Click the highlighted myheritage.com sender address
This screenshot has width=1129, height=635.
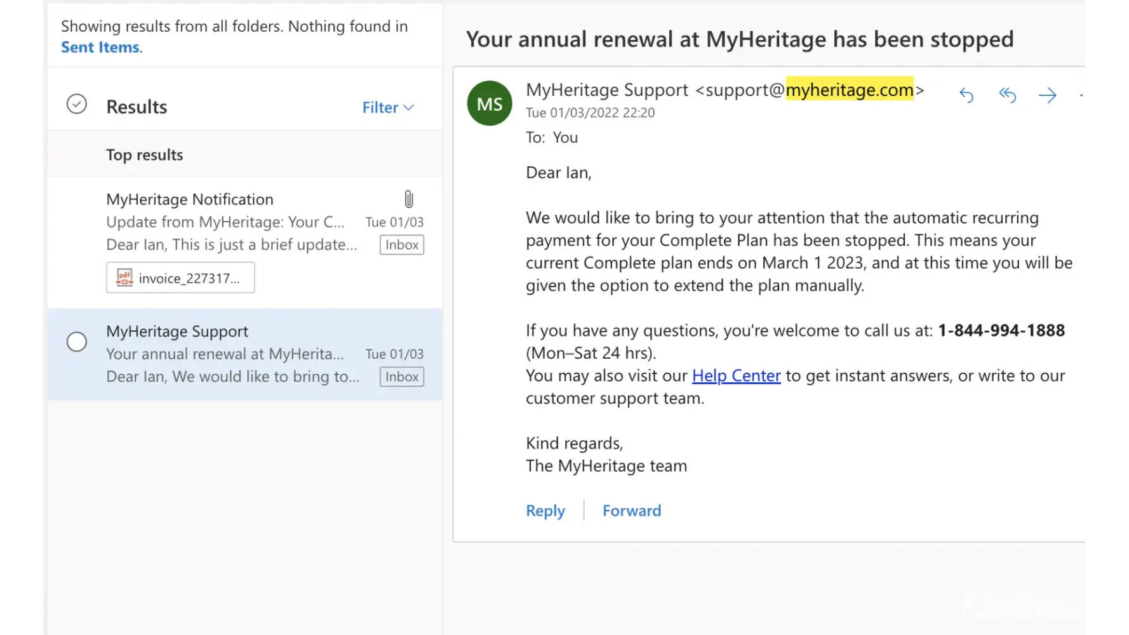point(849,90)
